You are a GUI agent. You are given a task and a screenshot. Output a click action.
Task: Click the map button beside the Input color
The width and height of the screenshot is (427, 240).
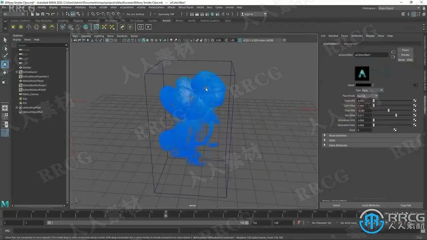(416, 85)
